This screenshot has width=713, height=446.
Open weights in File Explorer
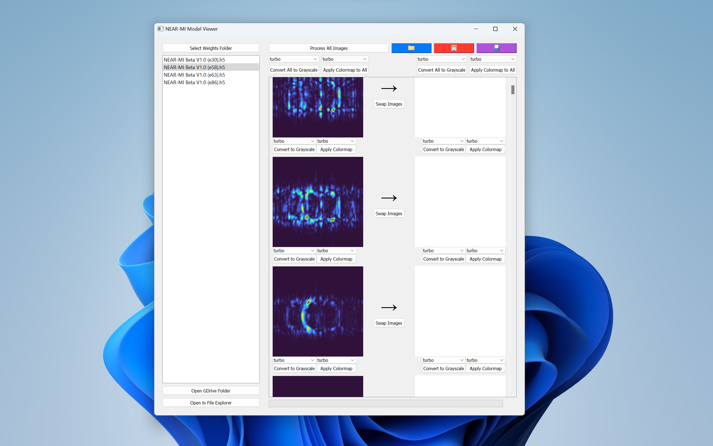(x=211, y=402)
